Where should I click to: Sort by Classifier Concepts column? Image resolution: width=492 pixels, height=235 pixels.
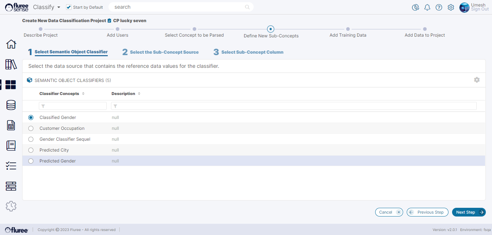click(83, 94)
